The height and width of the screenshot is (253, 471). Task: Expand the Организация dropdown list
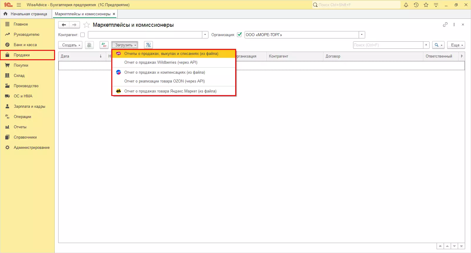point(362,35)
